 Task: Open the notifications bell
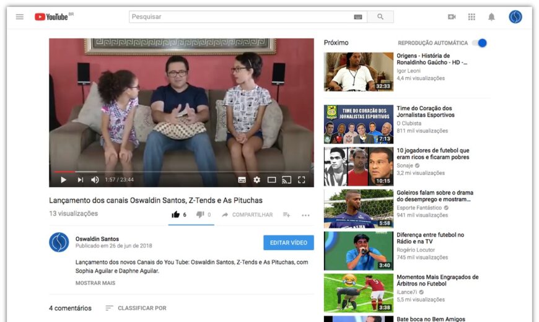[x=491, y=17]
